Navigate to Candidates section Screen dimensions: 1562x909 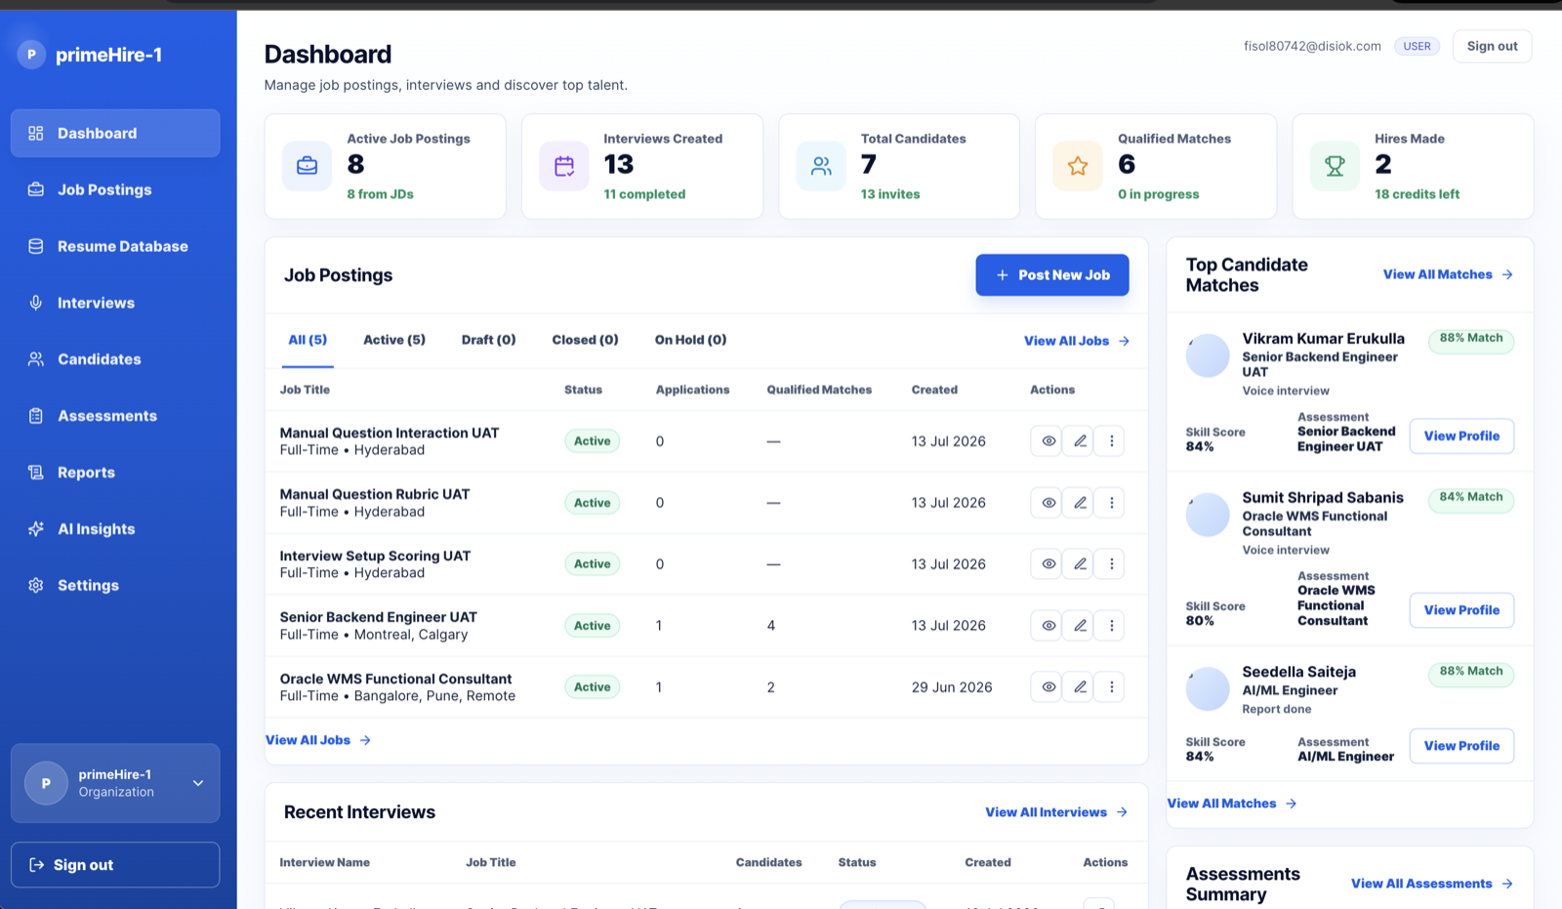[x=115, y=359]
